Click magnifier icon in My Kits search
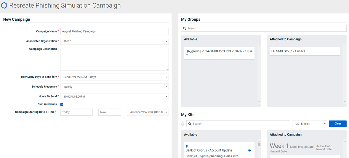This screenshot has height=158, width=349. coord(190,124)
